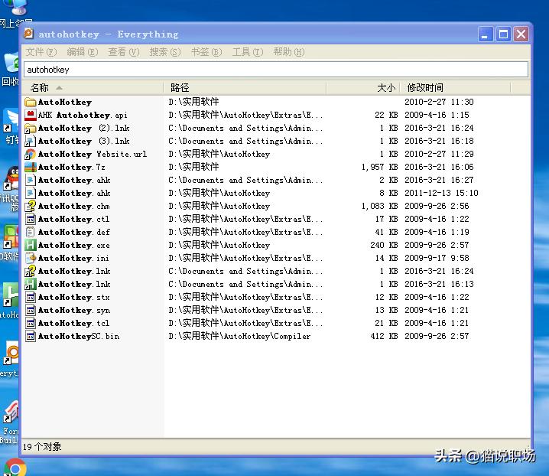The height and width of the screenshot is (476, 549).
Task: Click the Everything app icon in title bar
Action: [x=28, y=34]
